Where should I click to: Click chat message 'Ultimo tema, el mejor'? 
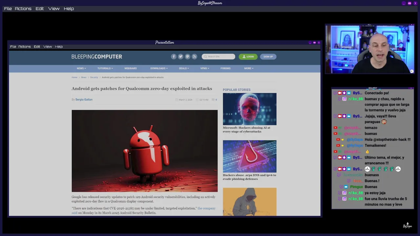pyautogui.click(x=384, y=160)
